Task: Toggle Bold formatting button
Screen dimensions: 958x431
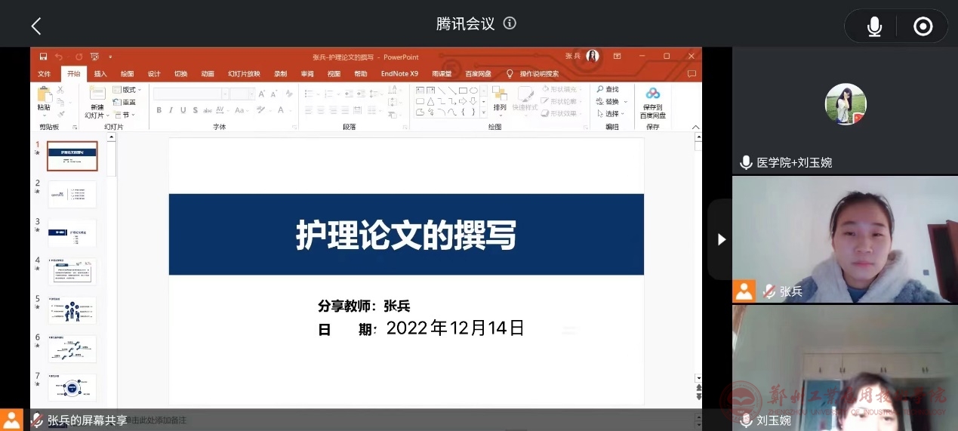Action: point(159,110)
